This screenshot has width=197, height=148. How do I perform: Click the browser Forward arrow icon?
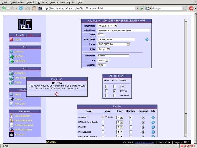tap(12, 8)
